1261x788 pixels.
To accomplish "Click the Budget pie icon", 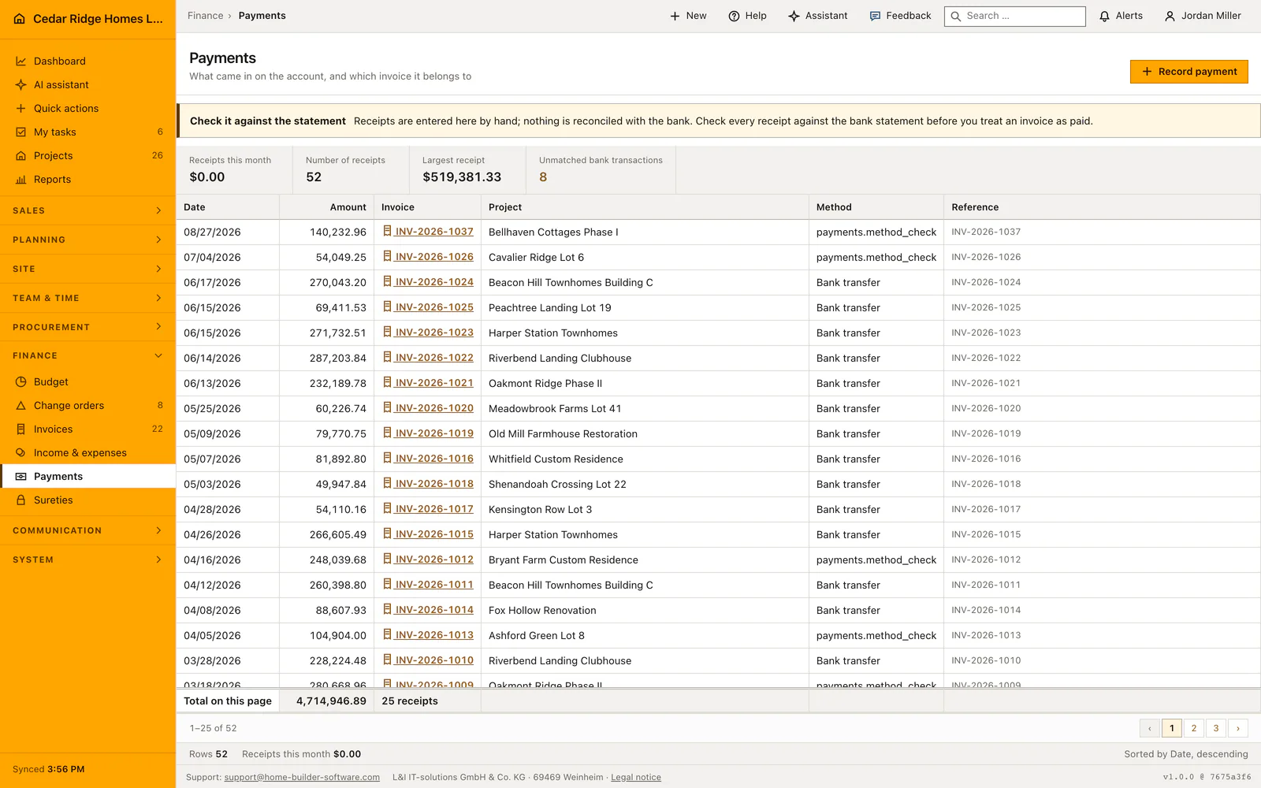I will tap(21, 382).
